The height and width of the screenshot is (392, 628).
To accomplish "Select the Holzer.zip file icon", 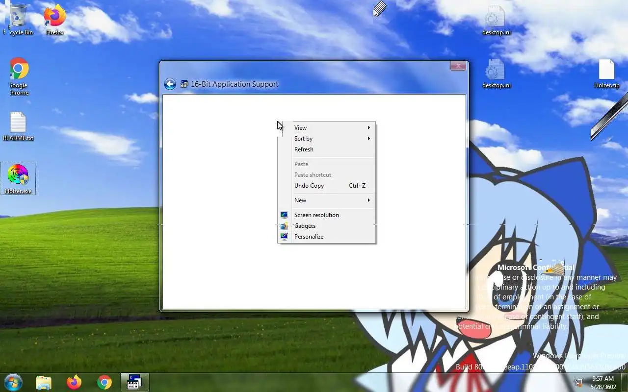I will click(607, 73).
